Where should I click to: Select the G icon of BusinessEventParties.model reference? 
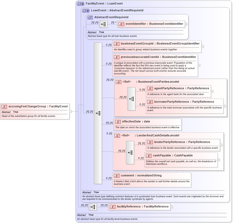pyautogui.click(x=118, y=82)
